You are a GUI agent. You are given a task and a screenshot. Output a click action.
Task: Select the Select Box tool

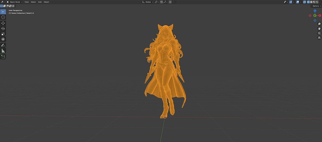(x=3, y=12)
